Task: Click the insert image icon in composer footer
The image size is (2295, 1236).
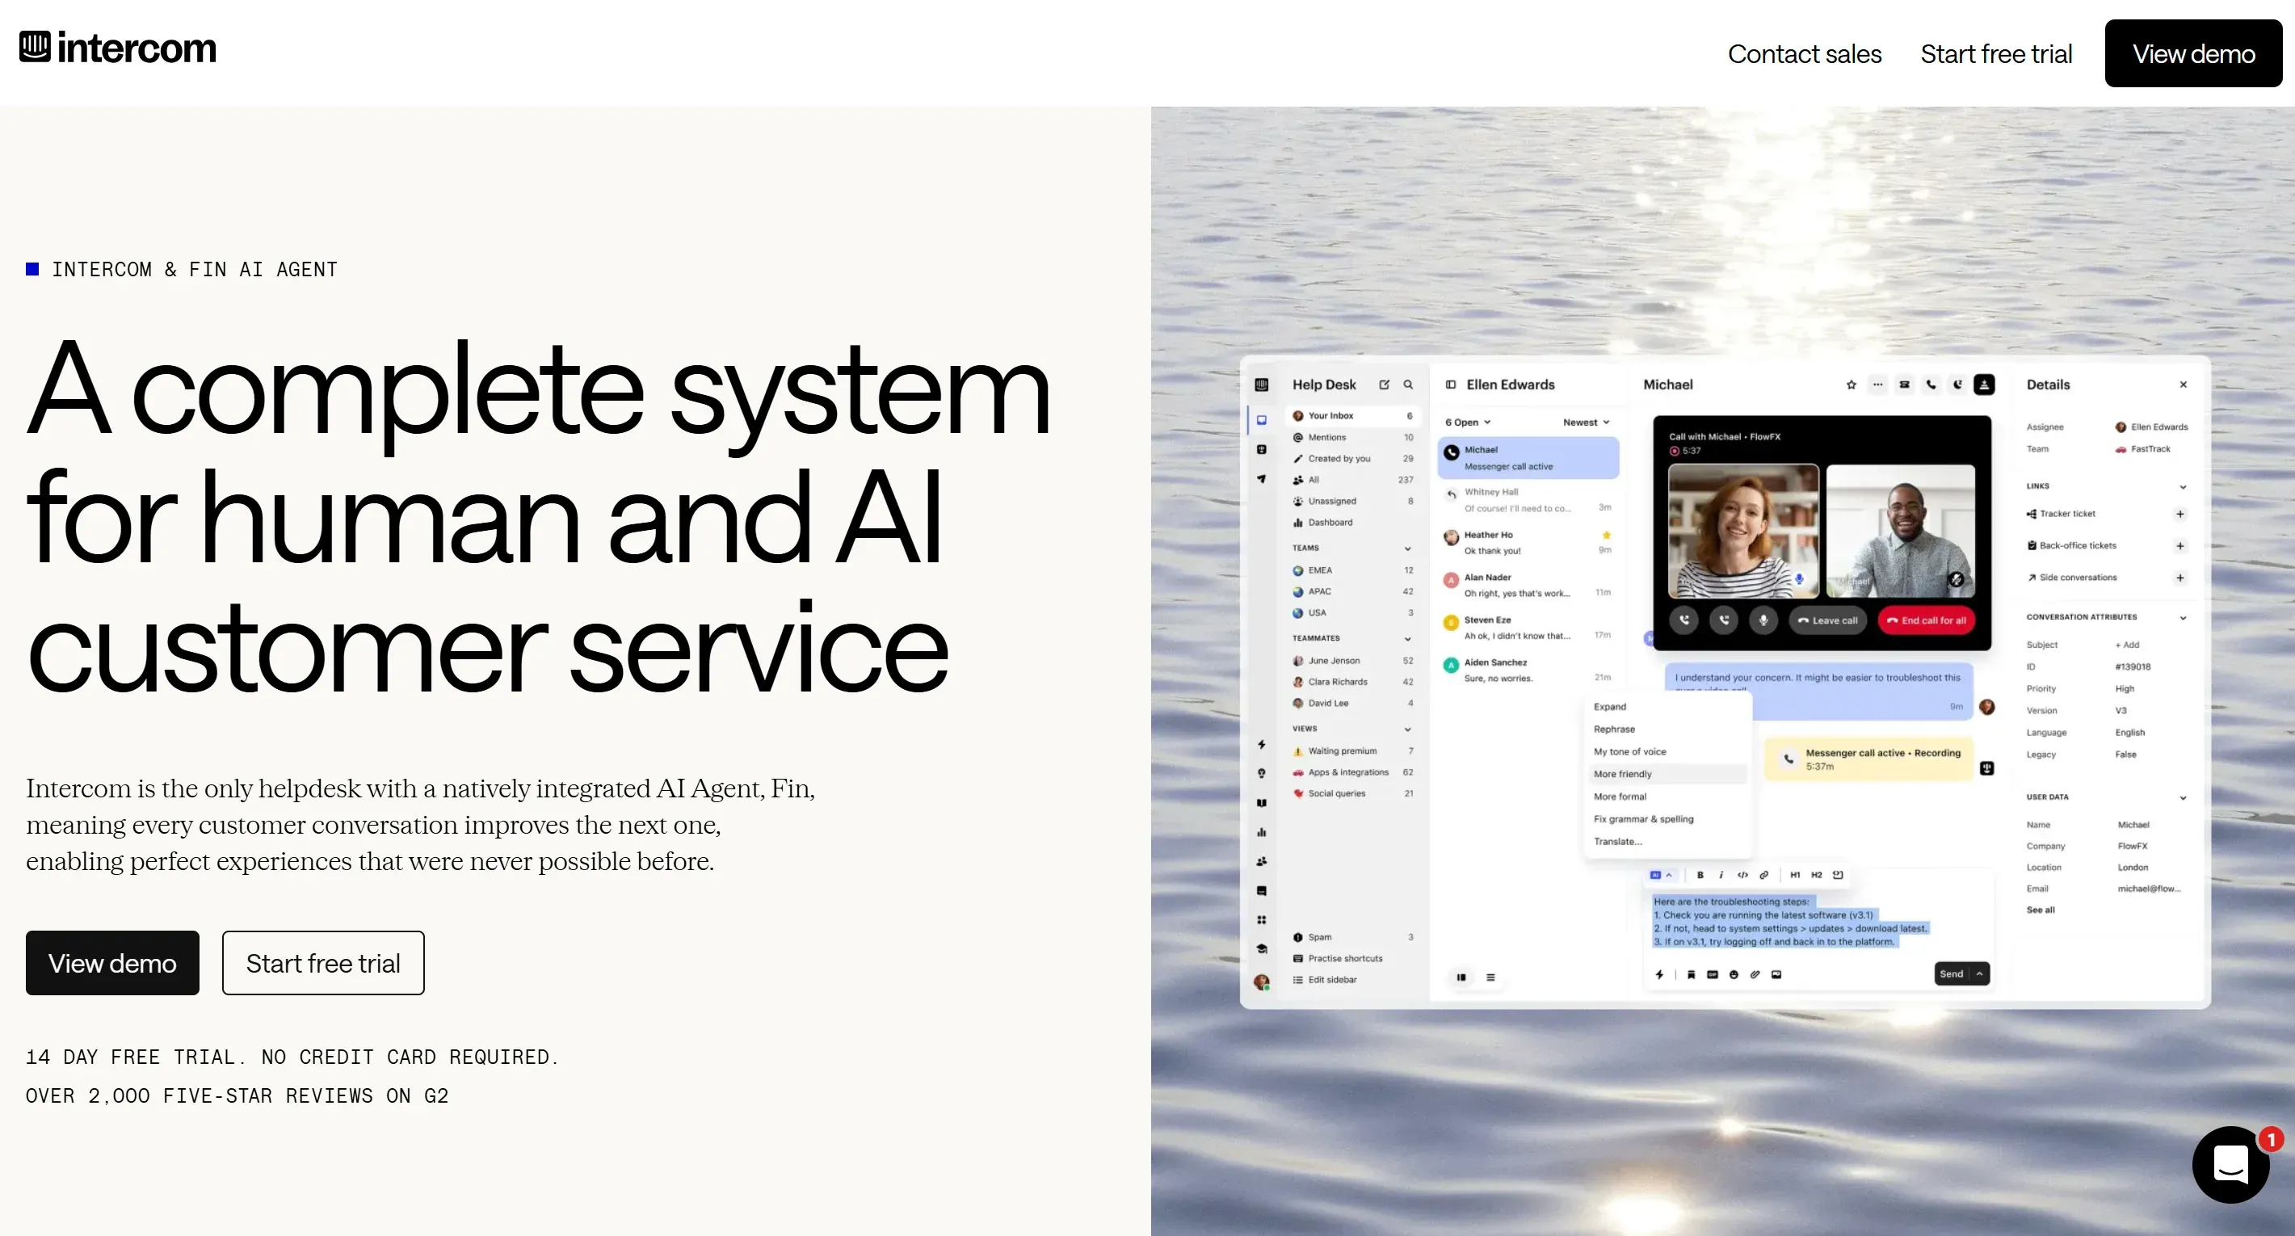Action: pos(1776,975)
